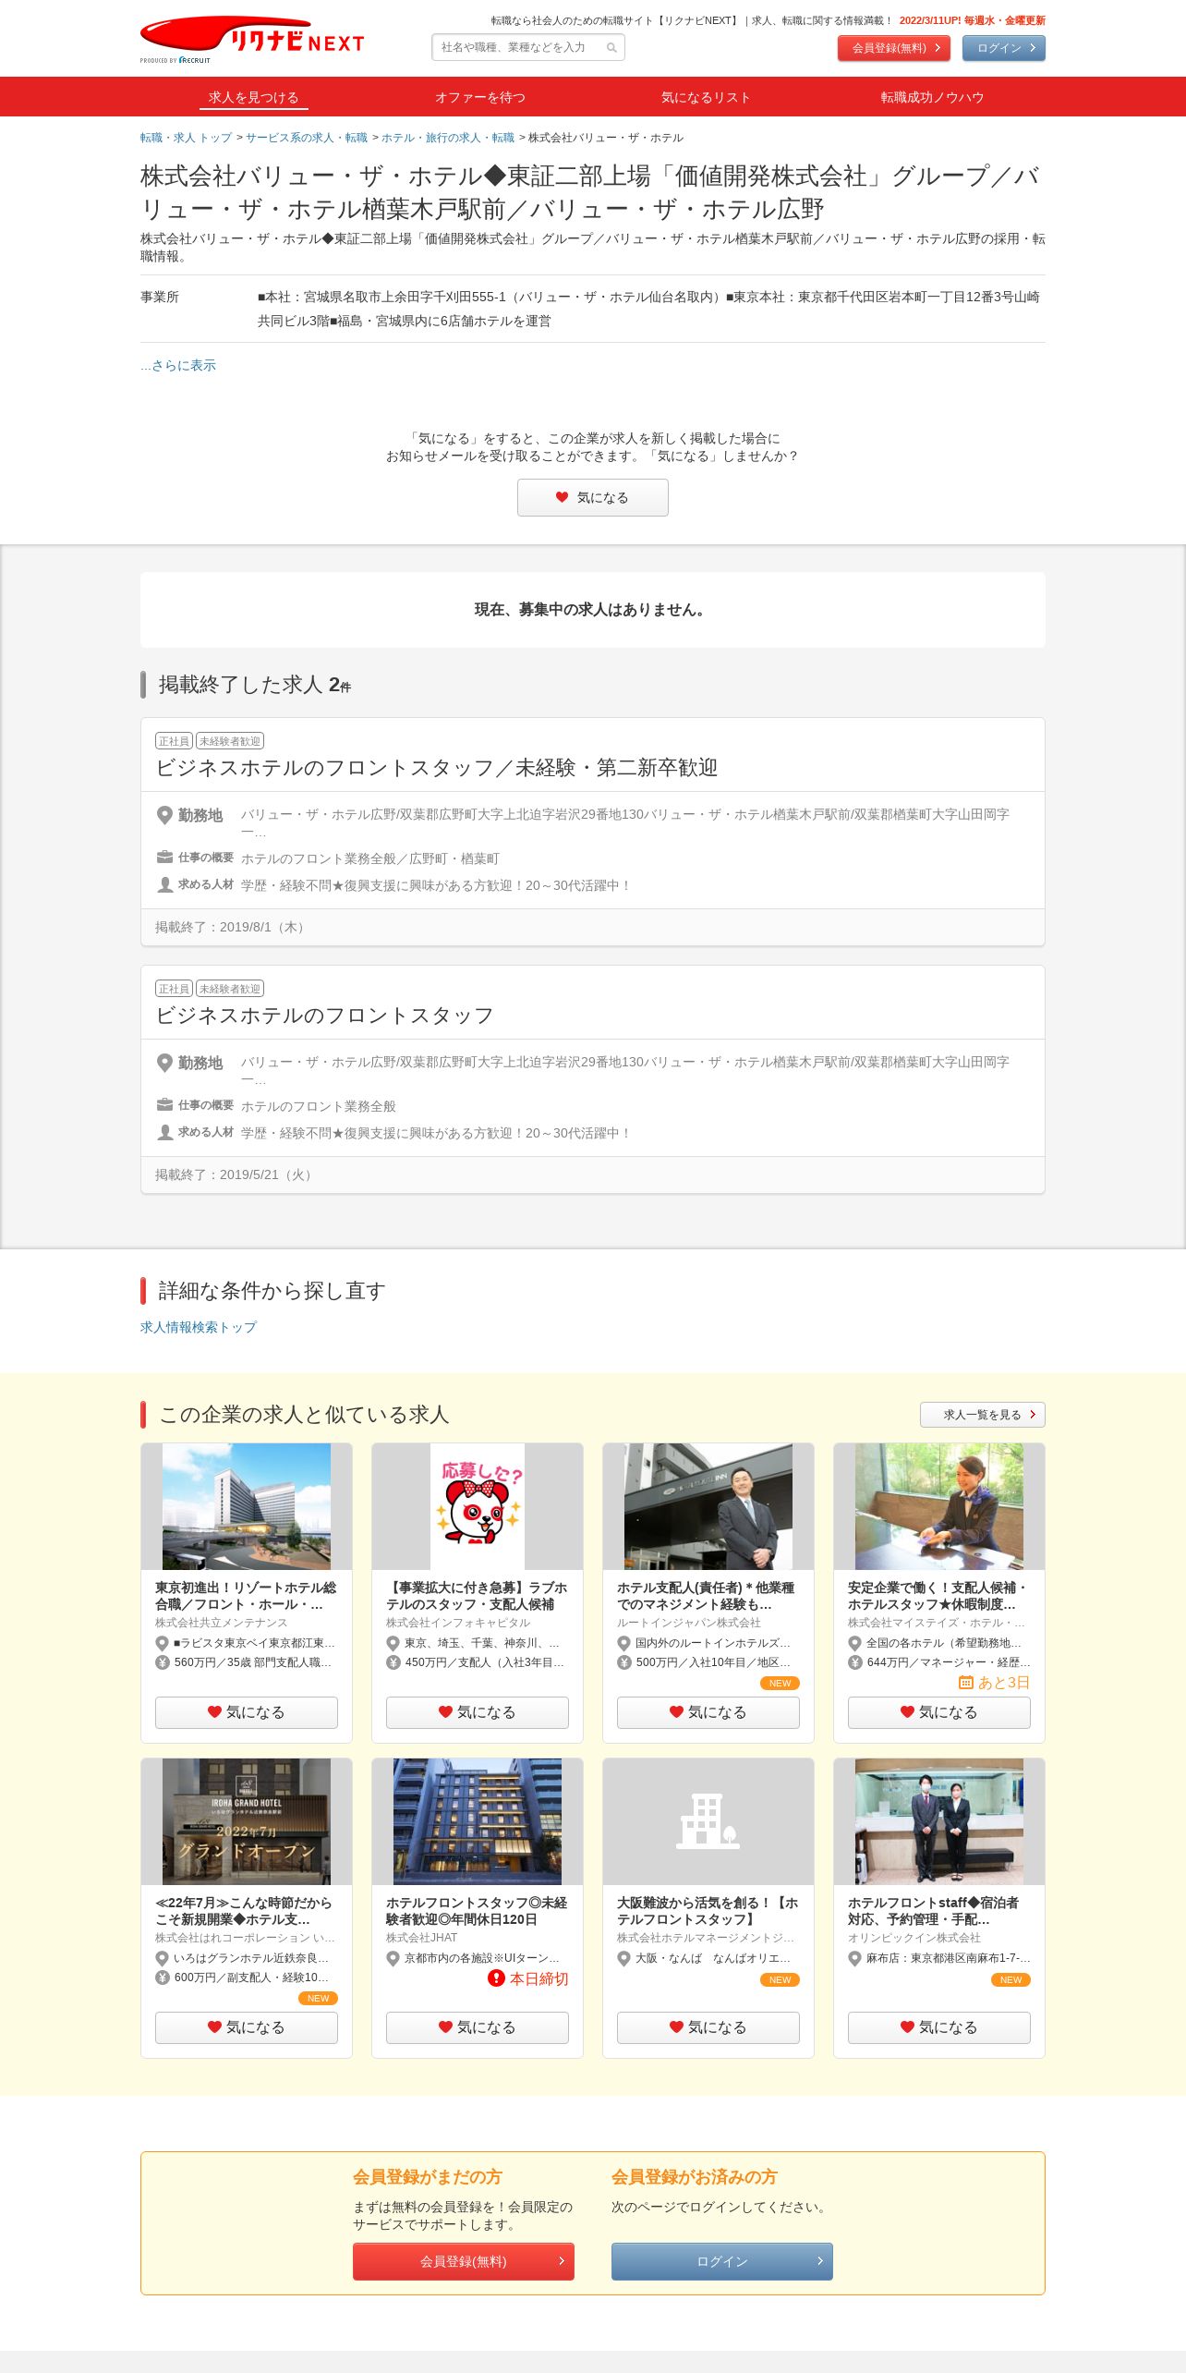Screen dimensions: 1186x2373
Task: Click location pin on 株式会社JHAT card
Action: click(x=393, y=1959)
